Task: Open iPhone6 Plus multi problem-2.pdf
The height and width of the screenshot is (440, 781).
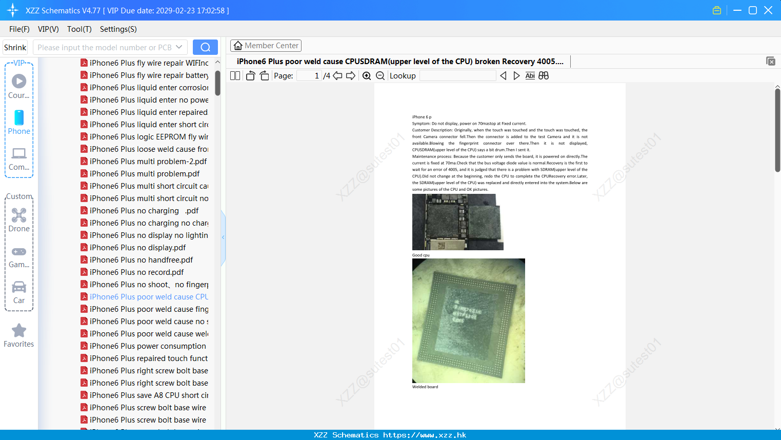Action: (145, 162)
